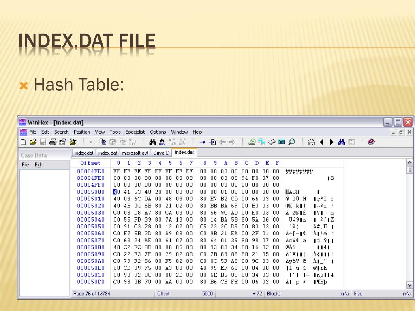This screenshot has width=415, height=311.
Task: Click offset row 00005080
Action: click(x=91, y=247)
